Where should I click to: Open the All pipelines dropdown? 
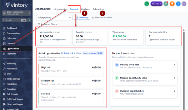point(54,18)
